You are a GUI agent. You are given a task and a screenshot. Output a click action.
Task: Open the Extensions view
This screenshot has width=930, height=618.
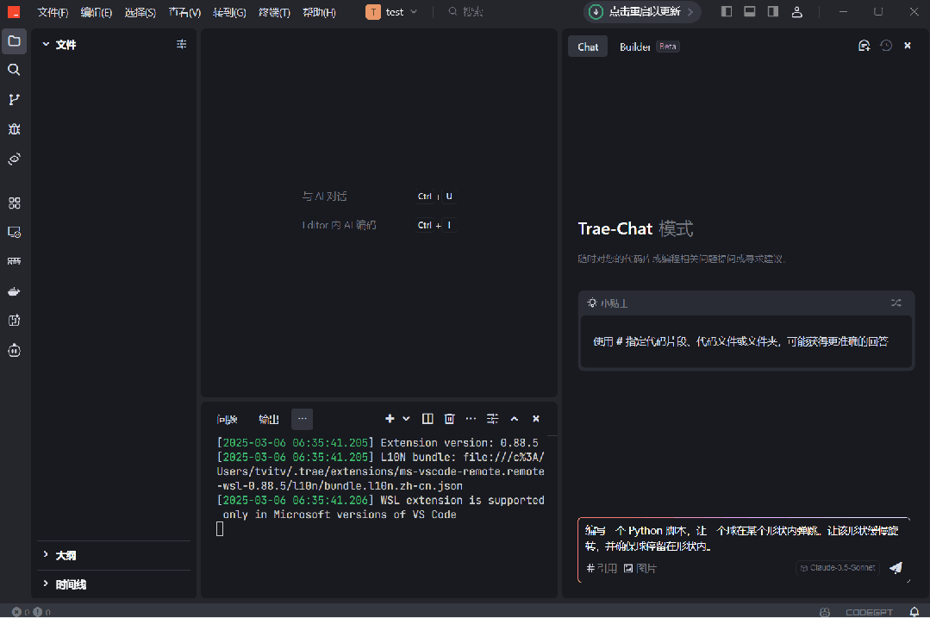(14, 203)
